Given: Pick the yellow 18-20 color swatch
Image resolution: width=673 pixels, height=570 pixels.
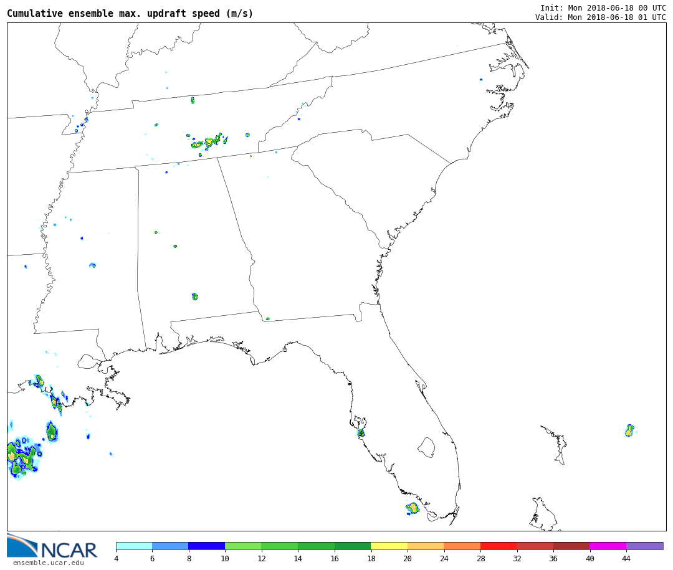Looking at the screenshot, I should (389, 546).
